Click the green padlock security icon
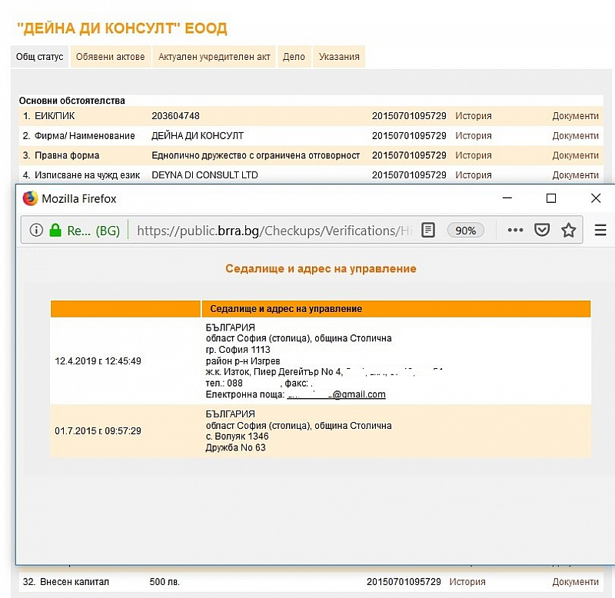The image size is (615, 598). [55, 230]
